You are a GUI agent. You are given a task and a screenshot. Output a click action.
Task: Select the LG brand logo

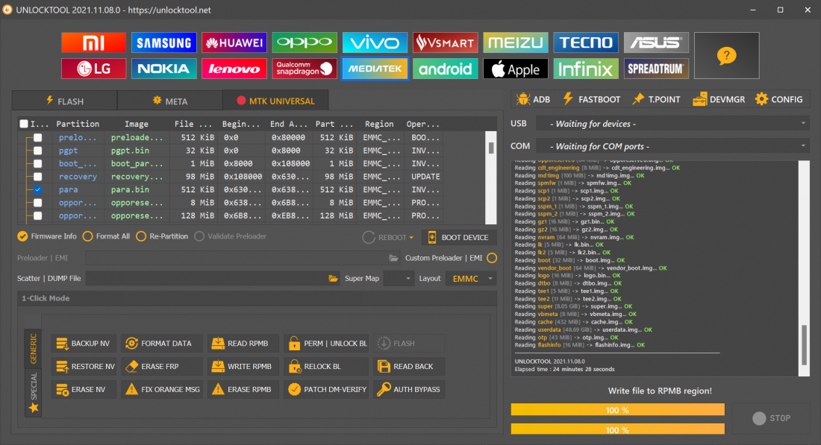tap(94, 69)
